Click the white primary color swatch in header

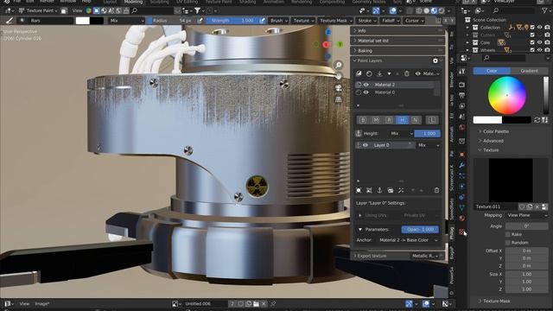pos(83,21)
